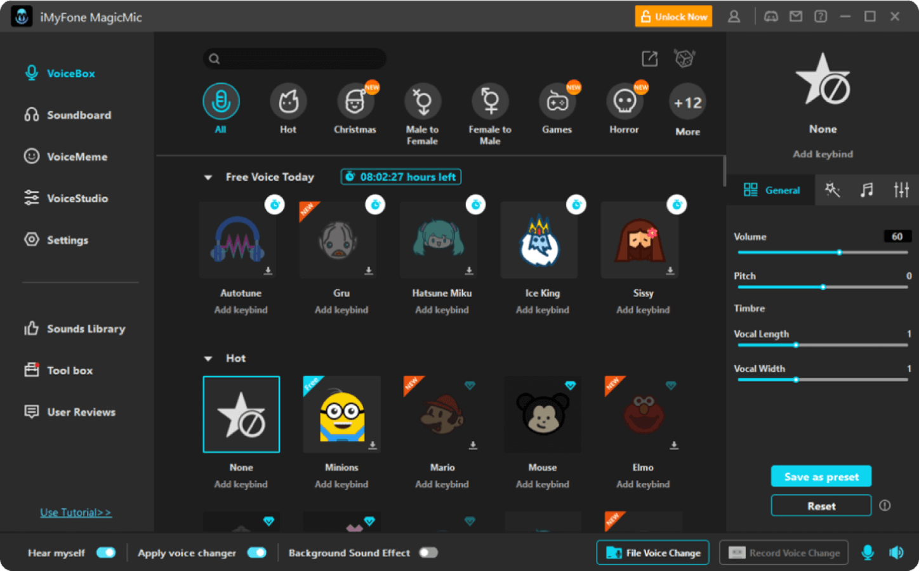Adjust the Vocal Width slider
This screenshot has height=571, width=919.
tap(823, 380)
